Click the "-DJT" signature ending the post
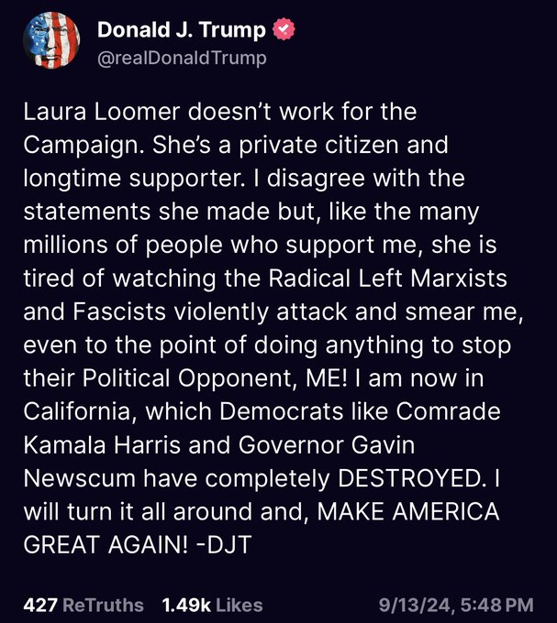 [x=224, y=545]
